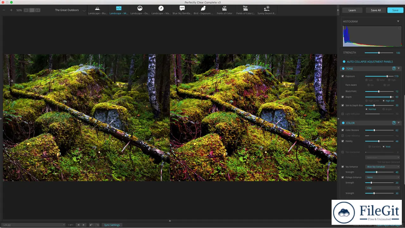Adjust the overall Strength slider
The image size is (405, 228).
pos(379,53)
